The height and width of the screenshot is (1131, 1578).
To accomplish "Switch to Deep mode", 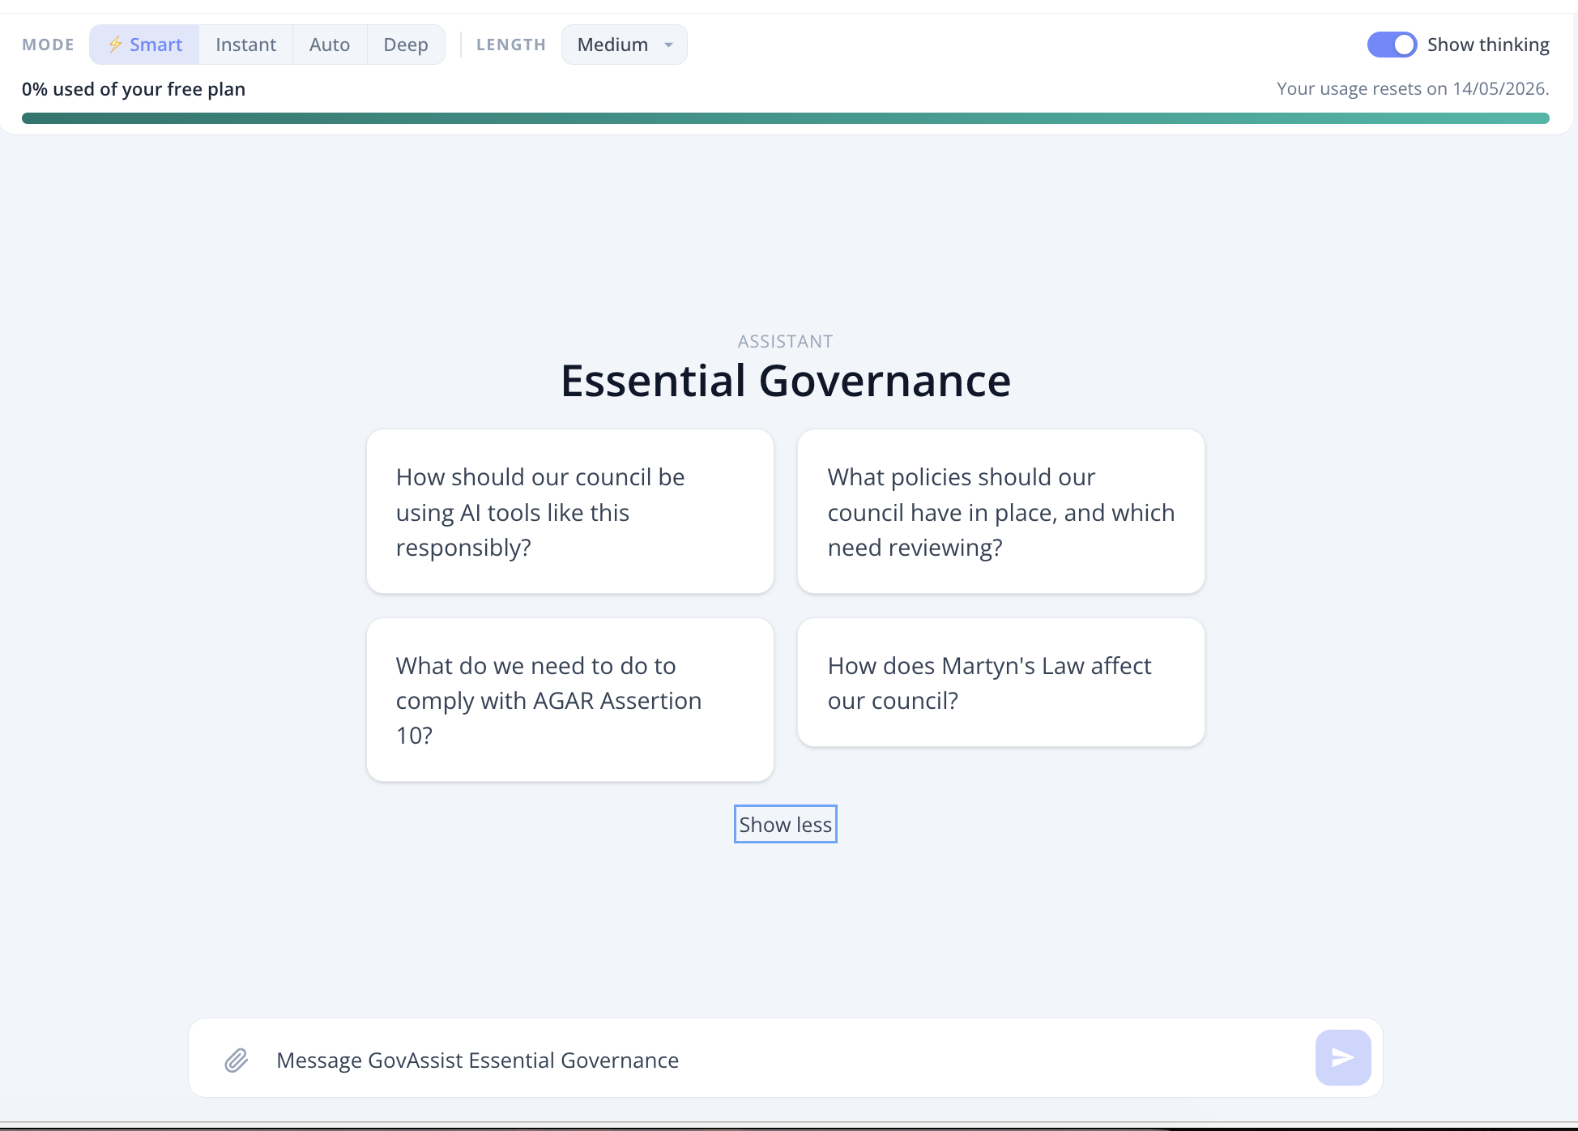I will point(406,45).
